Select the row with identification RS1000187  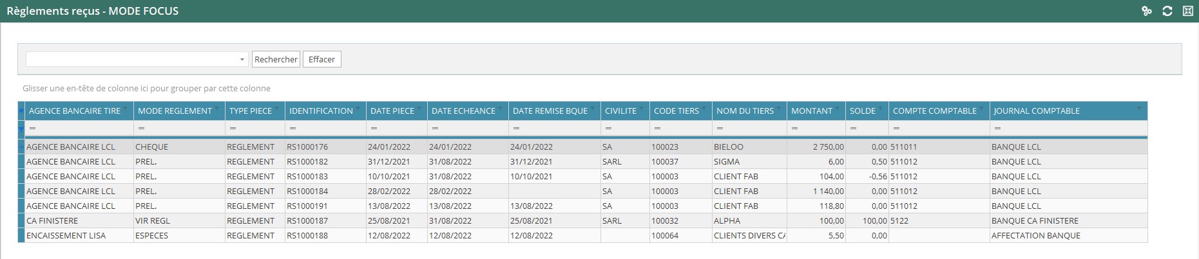pos(307,220)
